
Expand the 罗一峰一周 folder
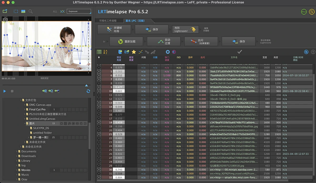pyautogui.click(x=29, y=137)
